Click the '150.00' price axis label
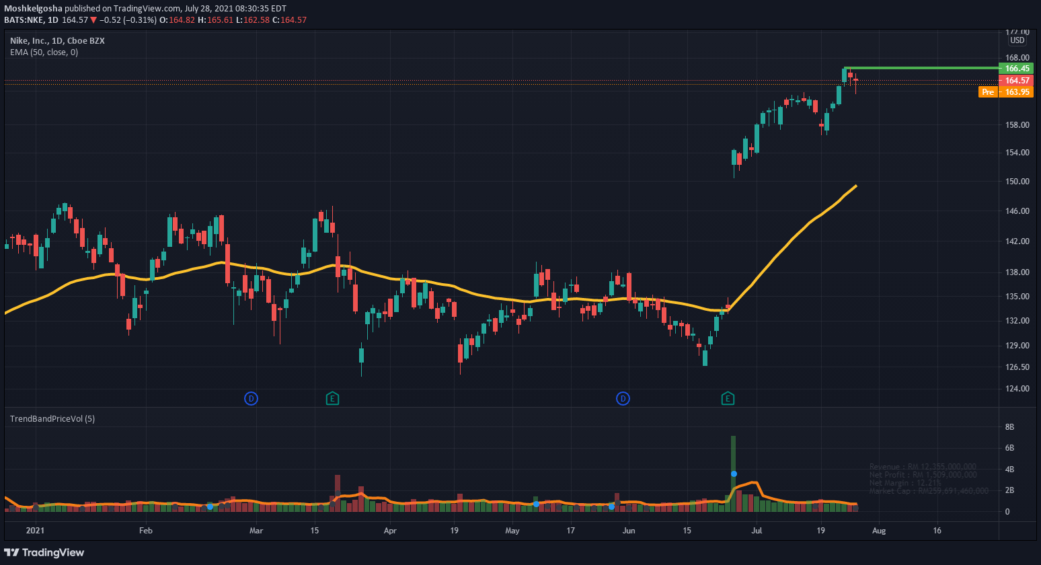Screen dimensions: 1041x565 (1017, 182)
